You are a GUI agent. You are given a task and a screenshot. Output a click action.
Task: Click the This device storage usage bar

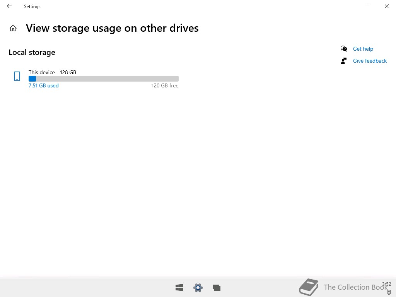click(104, 79)
